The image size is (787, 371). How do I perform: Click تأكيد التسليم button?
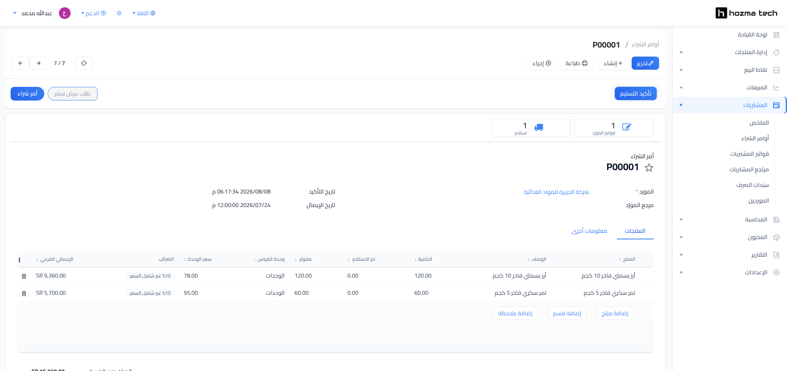(636, 93)
